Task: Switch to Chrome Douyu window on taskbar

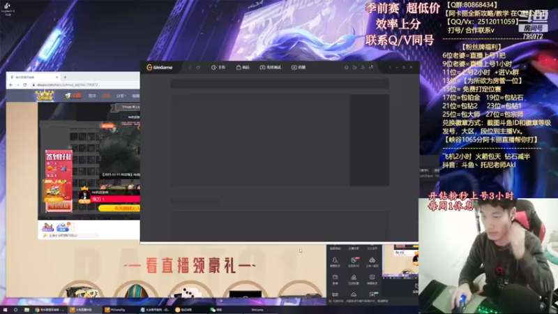Action: click(x=49, y=310)
